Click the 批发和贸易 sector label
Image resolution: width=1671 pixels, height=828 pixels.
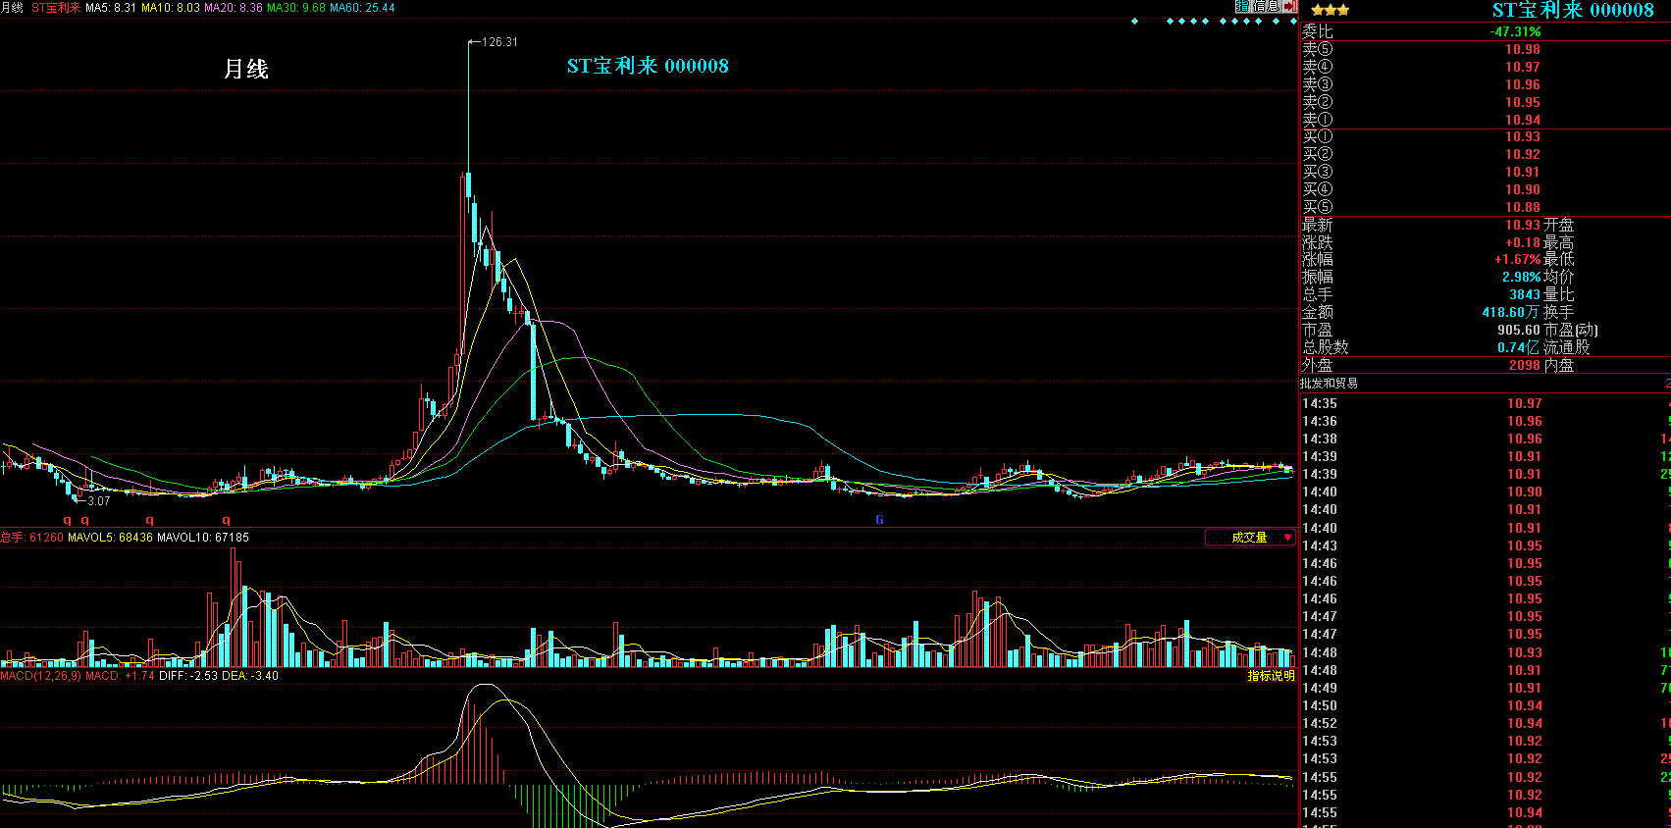1329,384
